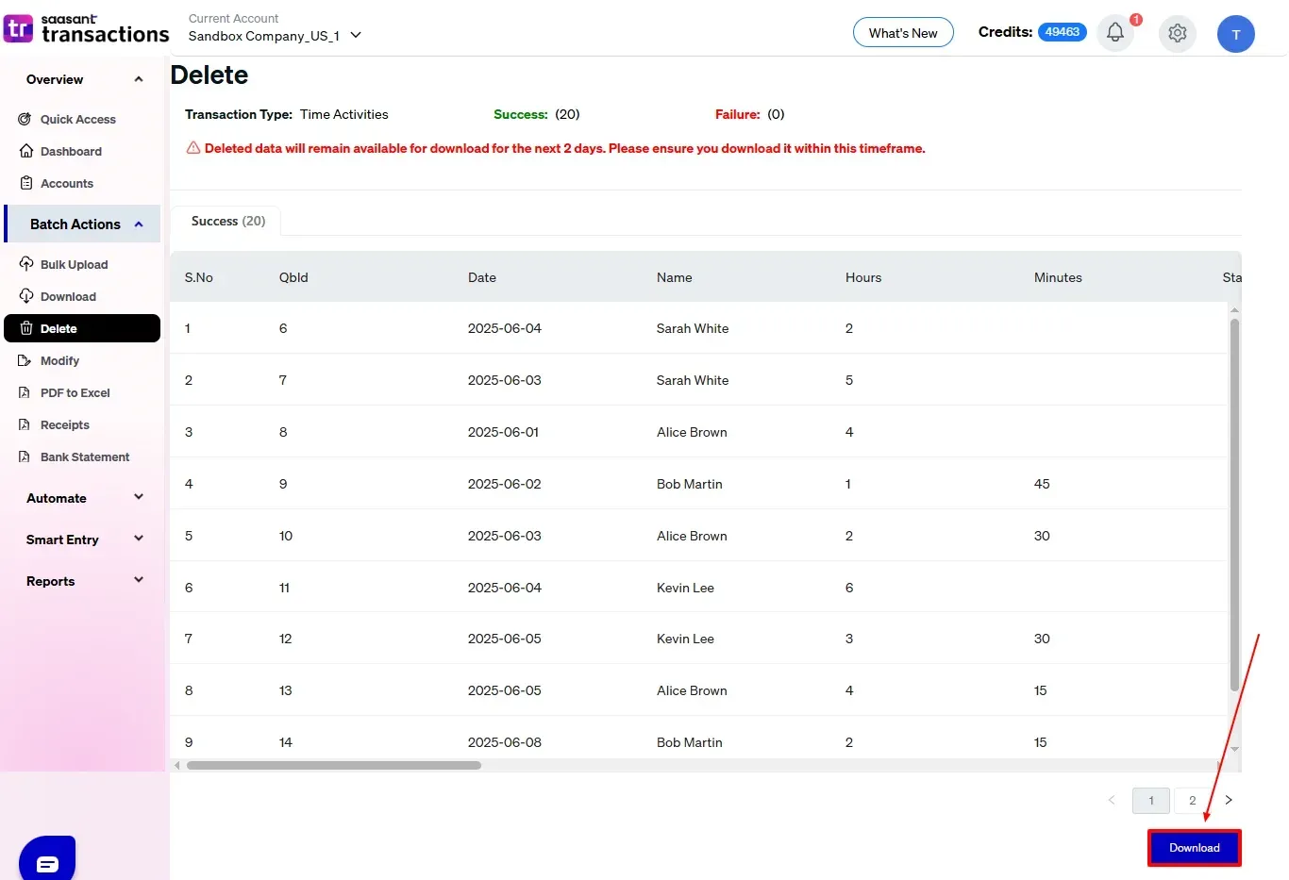Open Modify page from sidebar
The height and width of the screenshot is (880, 1289).
point(59,360)
